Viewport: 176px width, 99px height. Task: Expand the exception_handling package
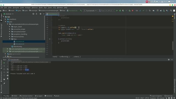pos(10,34)
